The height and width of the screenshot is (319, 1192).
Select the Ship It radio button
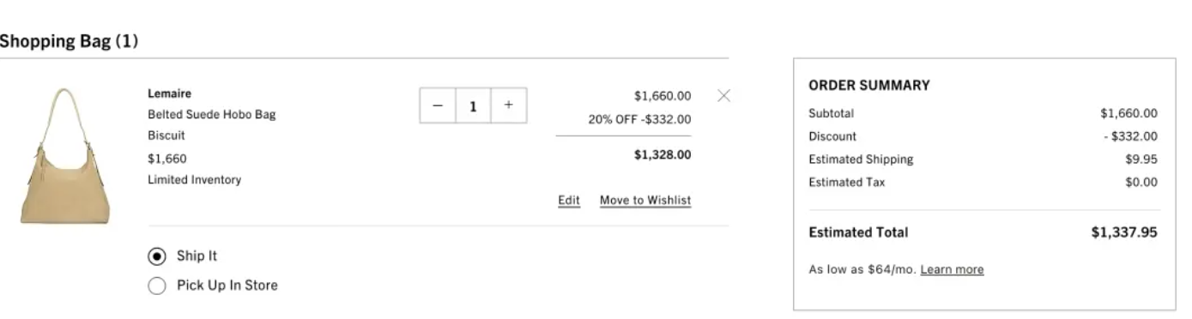click(157, 256)
